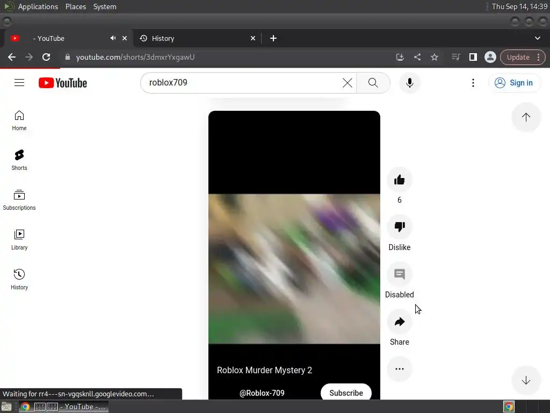The height and width of the screenshot is (413, 550).
Task: Click the Roblox Murder Mystery 2 title
Action: 264,370
